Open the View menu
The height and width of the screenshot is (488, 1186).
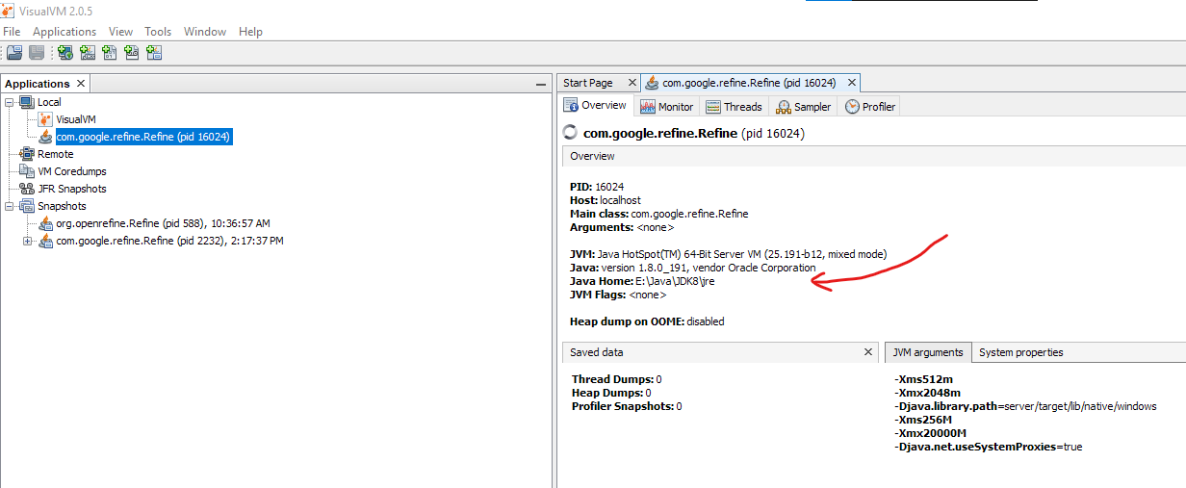point(120,32)
